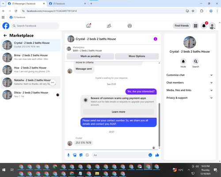The height and width of the screenshot is (177, 221).
Task: Open the Facebook home feed icon
Action: [88, 26]
